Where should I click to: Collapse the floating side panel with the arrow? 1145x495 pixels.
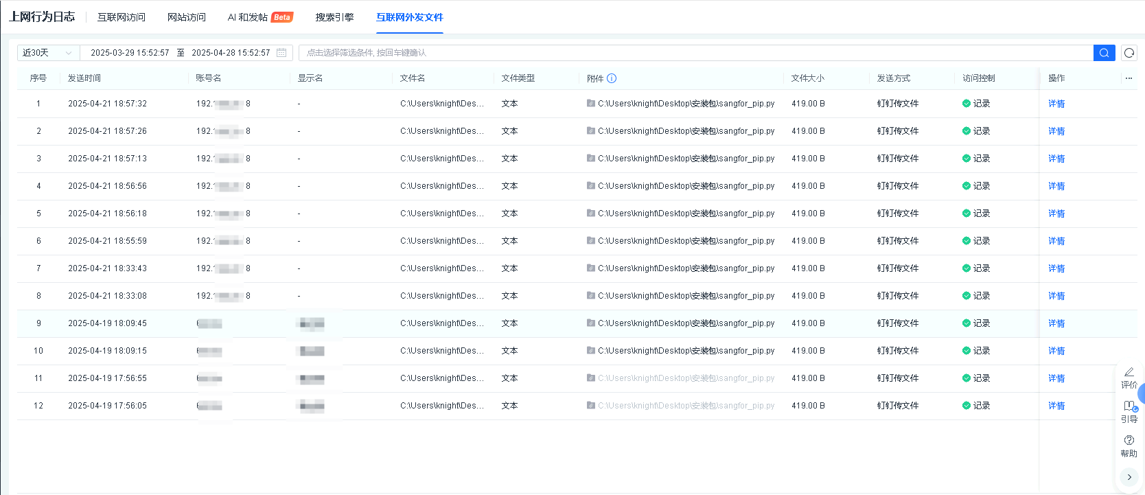tap(1129, 477)
